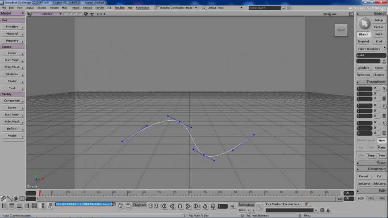
Task: Open the Animate menu
Action: click(87, 8)
